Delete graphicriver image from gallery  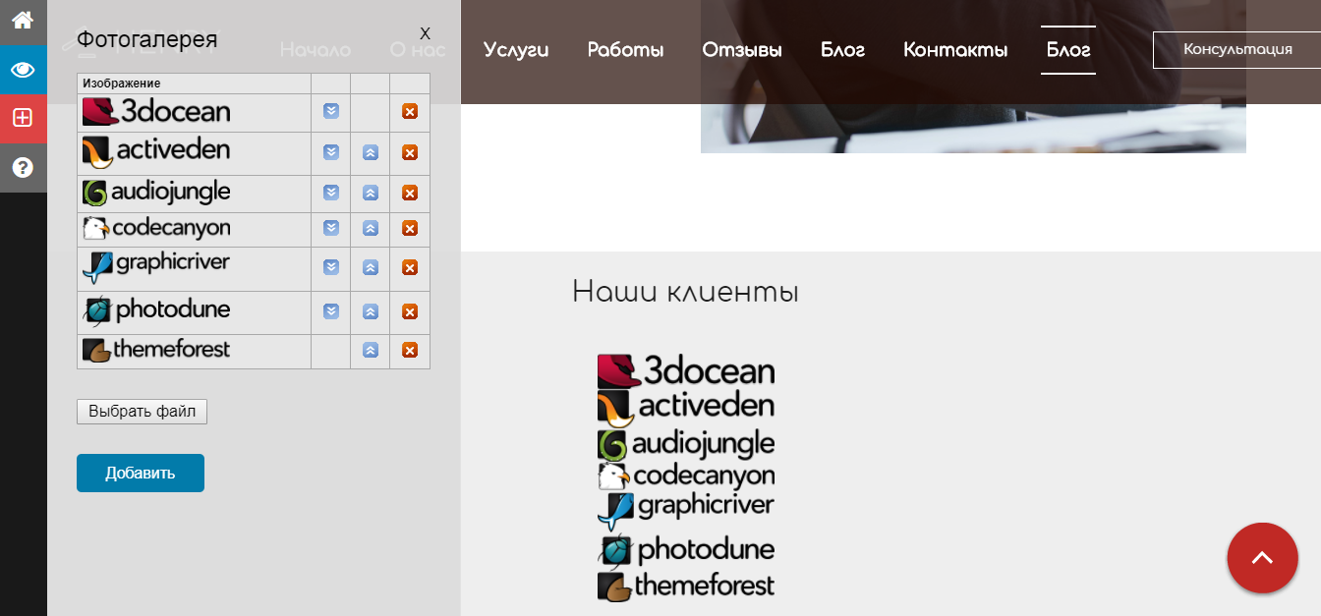pyautogui.click(x=410, y=267)
